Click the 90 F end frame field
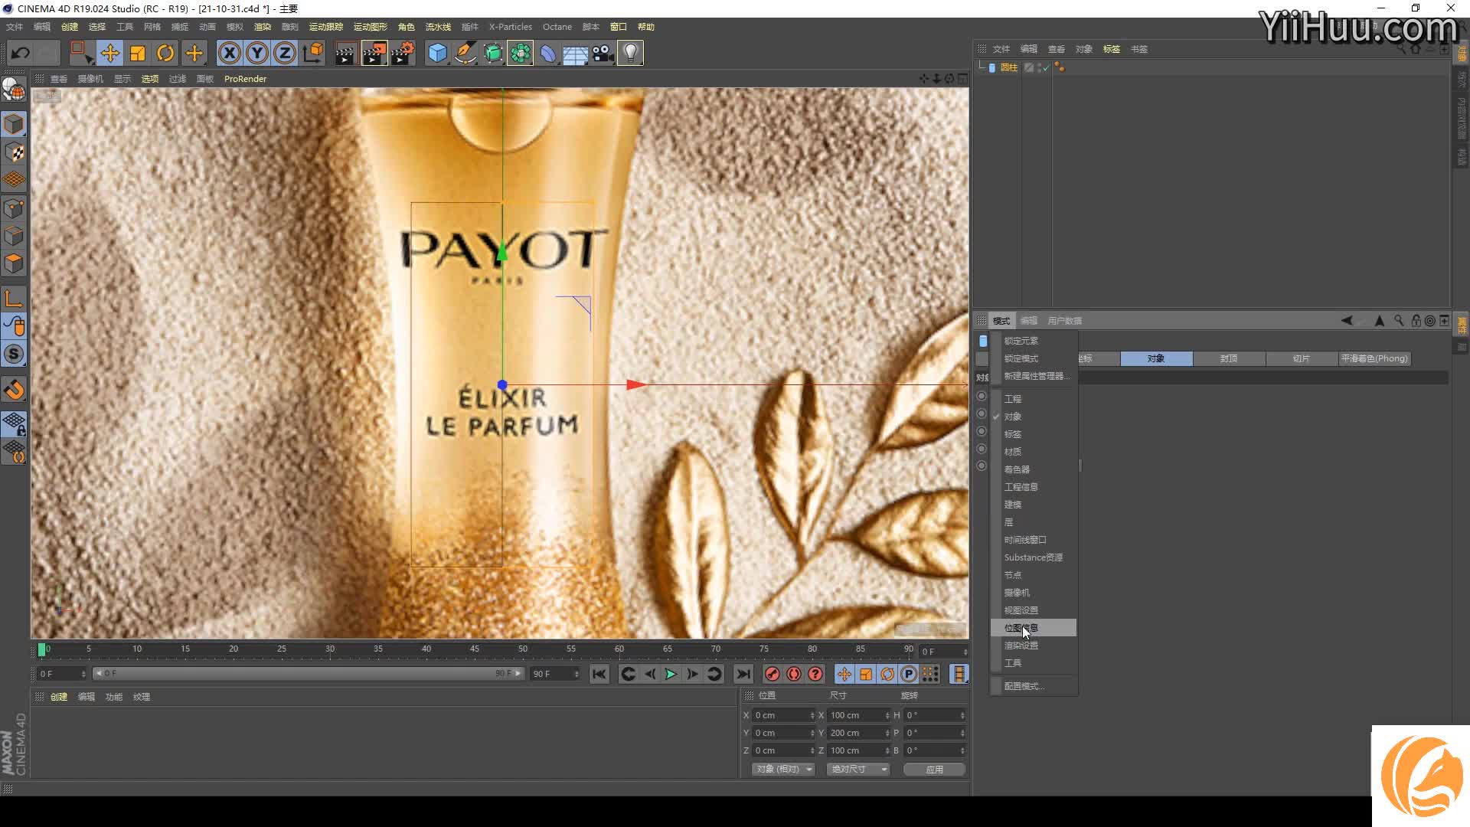The image size is (1470, 827). pyautogui.click(x=555, y=674)
